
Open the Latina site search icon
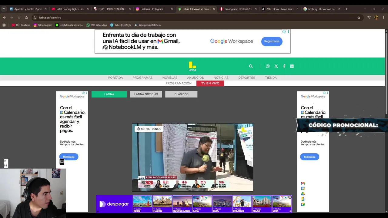pos(251,66)
